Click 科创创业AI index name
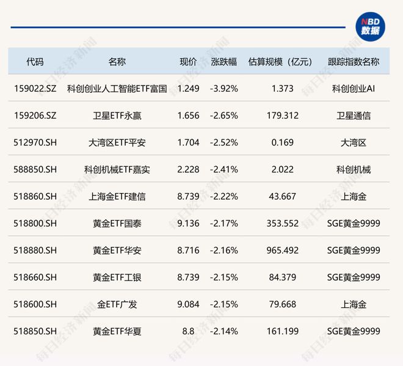This screenshot has width=403, height=366. pyautogui.click(x=354, y=89)
